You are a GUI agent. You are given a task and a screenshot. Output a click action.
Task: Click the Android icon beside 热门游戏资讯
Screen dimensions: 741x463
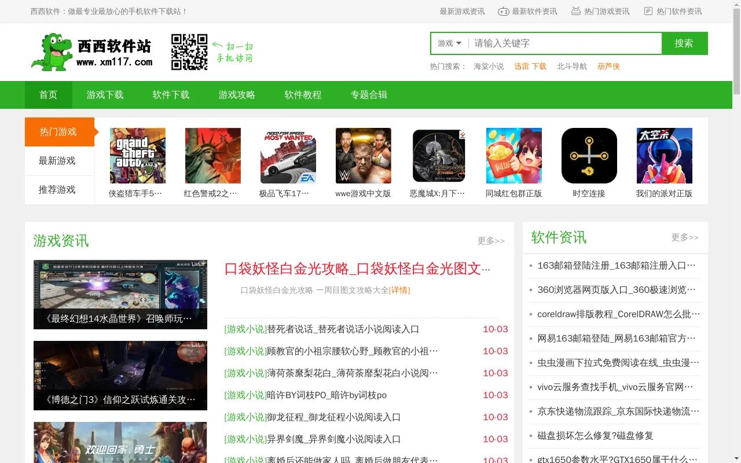576,11
